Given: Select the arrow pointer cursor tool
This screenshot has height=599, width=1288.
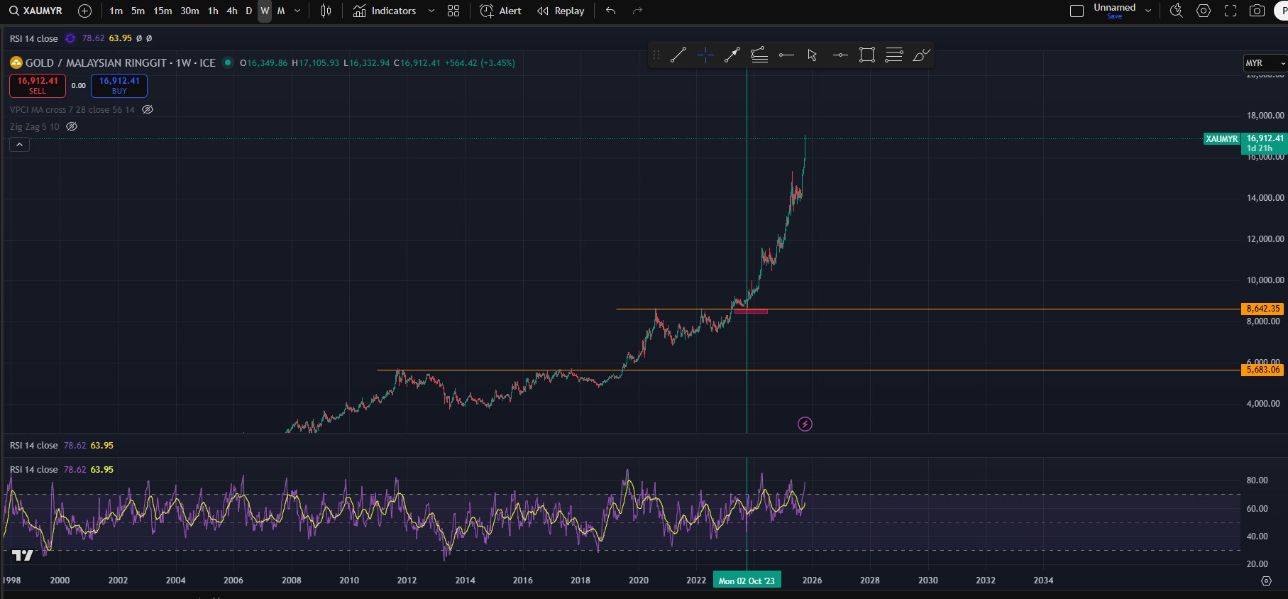Looking at the screenshot, I should [813, 55].
